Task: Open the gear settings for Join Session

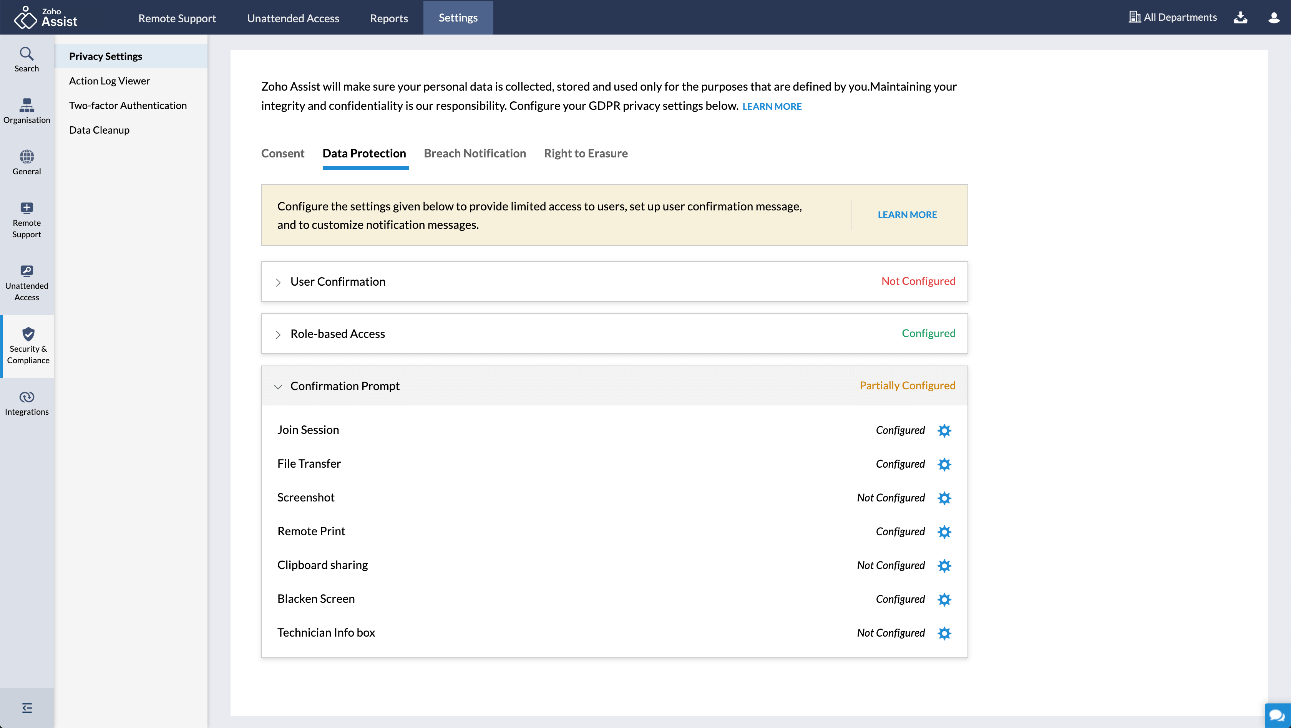Action: (944, 430)
